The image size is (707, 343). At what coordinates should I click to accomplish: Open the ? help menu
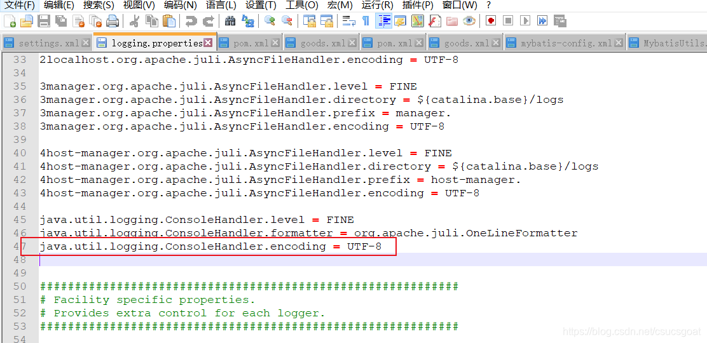[x=489, y=6]
